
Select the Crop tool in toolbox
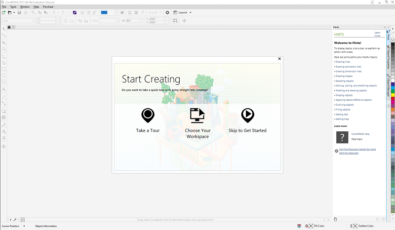(4, 42)
